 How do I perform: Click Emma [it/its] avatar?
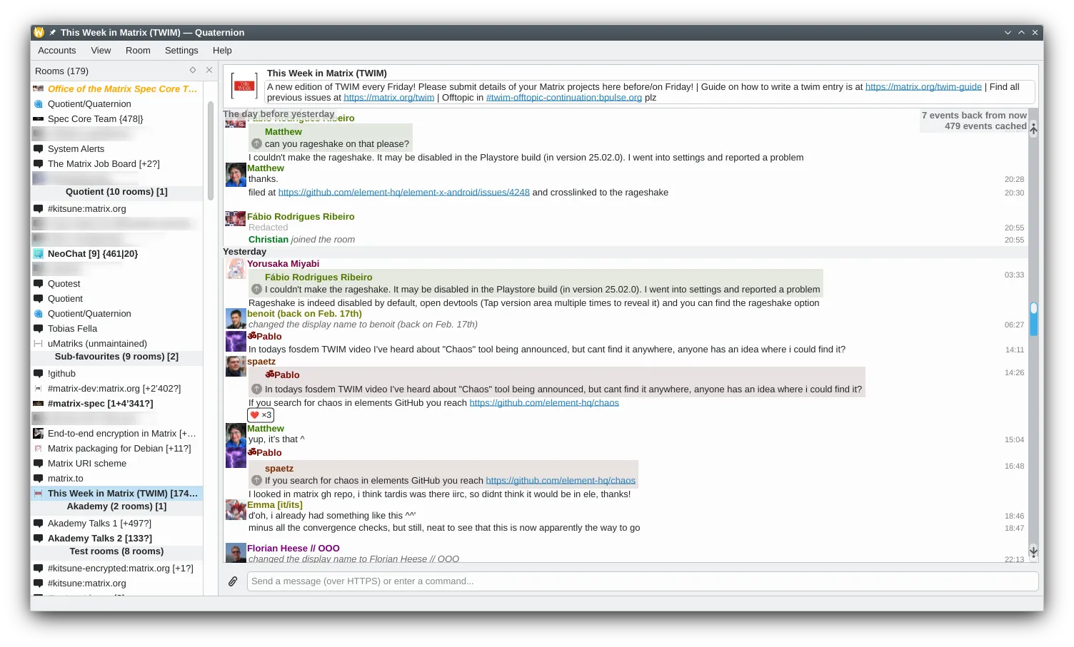[x=236, y=509]
